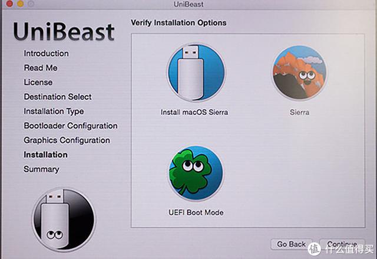
Task: Open Graphics Configuration step
Action: tap(67, 140)
